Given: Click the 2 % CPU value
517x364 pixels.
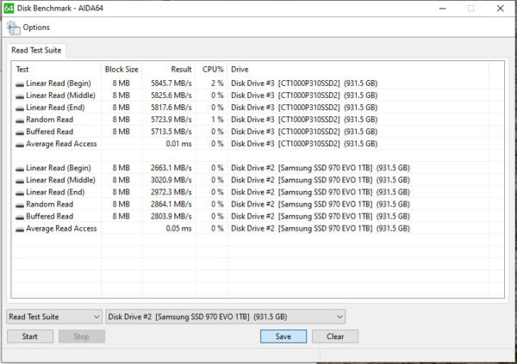Looking at the screenshot, I should click(x=217, y=83).
